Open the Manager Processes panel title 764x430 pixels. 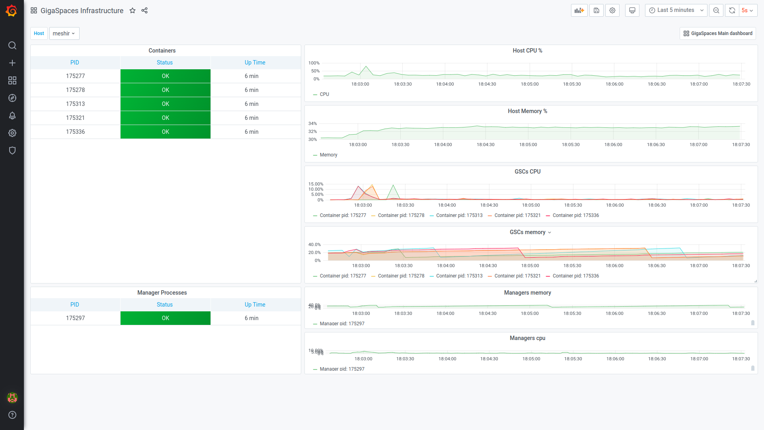[162, 293]
